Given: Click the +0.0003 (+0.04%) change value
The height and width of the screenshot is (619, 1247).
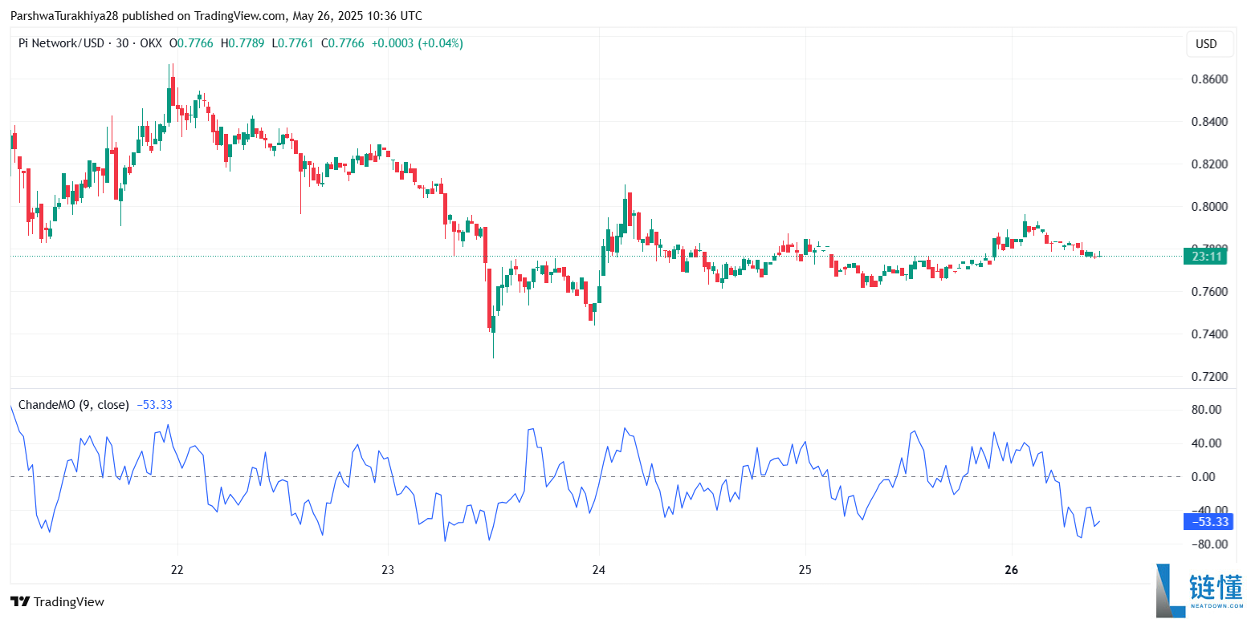Looking at the screenshot, I should click(417, 43).
